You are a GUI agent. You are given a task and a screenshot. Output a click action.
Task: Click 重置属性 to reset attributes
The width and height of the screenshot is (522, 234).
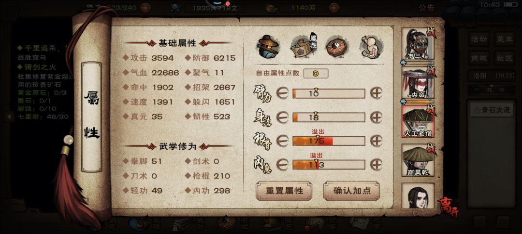click(284, 191)
